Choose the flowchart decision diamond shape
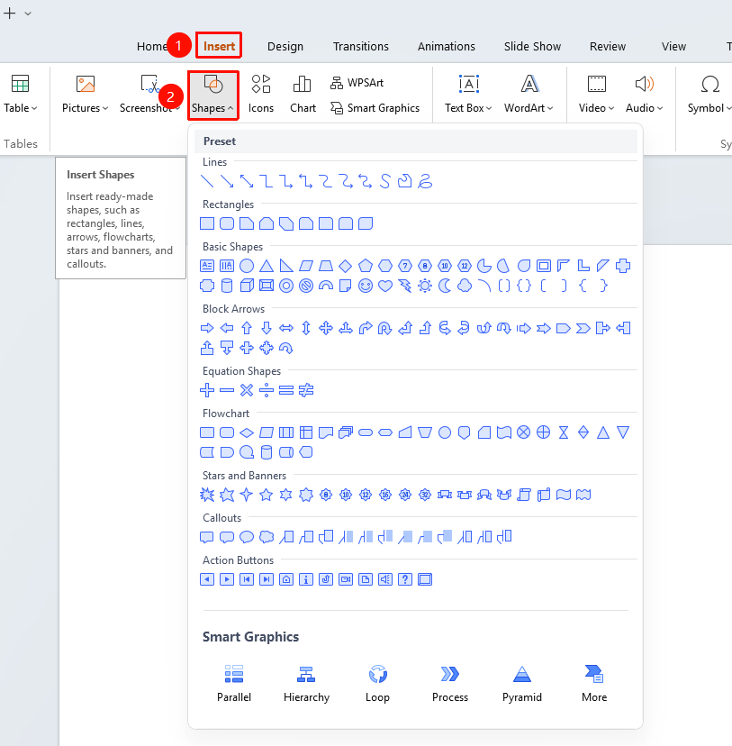 246,432
